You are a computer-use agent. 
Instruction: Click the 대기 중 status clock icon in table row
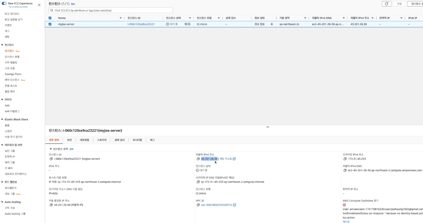168,24
